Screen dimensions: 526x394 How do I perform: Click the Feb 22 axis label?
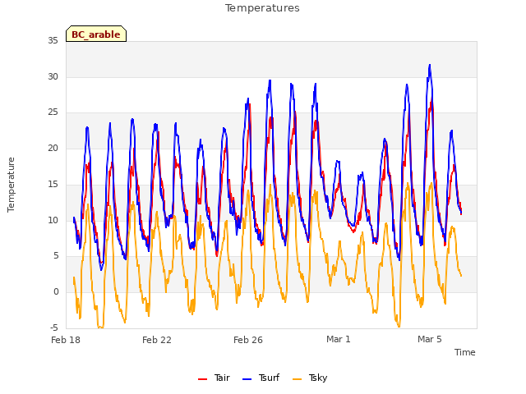pyautogui.click(x=157, y=340)
